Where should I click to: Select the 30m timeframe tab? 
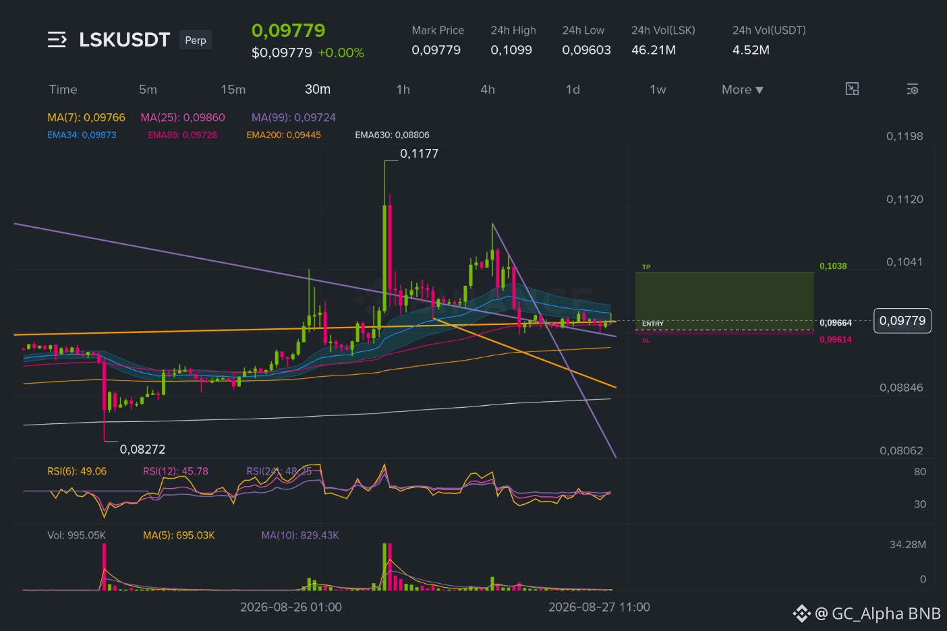click(x=318, y=90)
